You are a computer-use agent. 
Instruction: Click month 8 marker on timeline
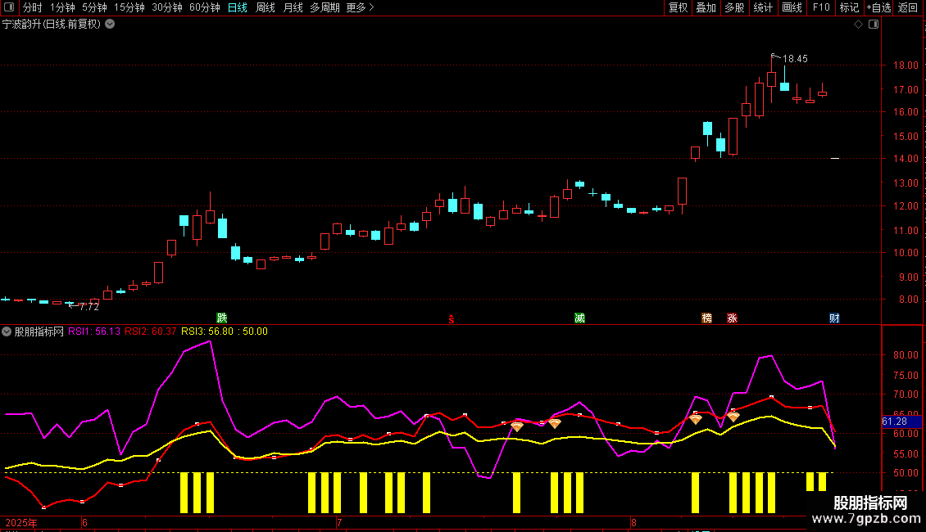coord(633,523)
